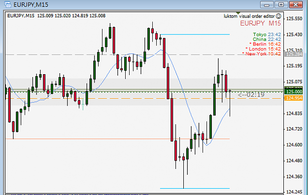
Task: Click the 125.075 price scale value
Action: (294, 82)
